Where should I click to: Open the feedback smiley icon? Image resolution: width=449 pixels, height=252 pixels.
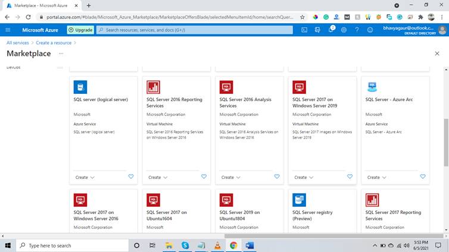370,30
